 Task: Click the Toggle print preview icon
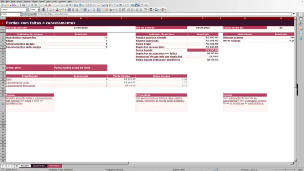click(27, 5)
